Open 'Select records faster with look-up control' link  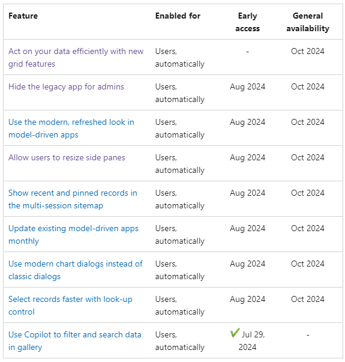coord(70,306)
